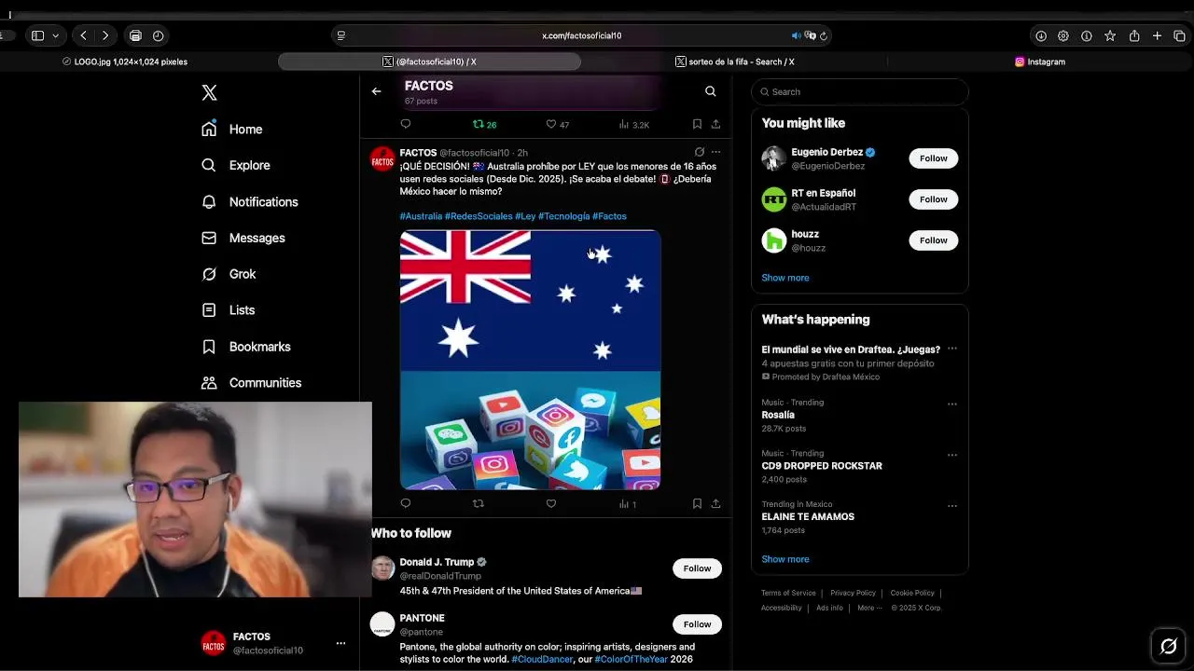Follow Donald J. Trump
Image resolution: width=1194 pixels, height=671 pixels.
pyautogui.click(x=697, y=568)
